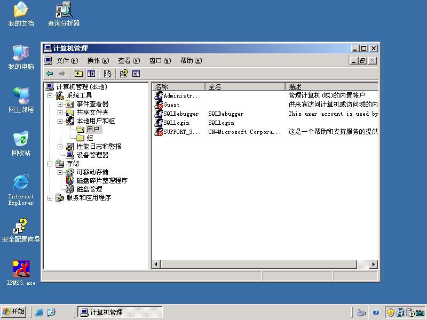This screenshot has width=427, height=320.
Task: Click the 'This user account is used by' description
Action: [x=333, y=114]
